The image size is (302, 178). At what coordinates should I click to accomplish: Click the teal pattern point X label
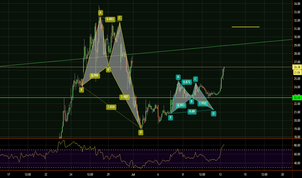(170, 117)
